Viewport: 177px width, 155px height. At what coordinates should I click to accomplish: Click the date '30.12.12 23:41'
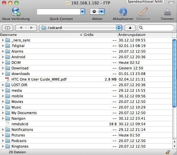(132, 118)
